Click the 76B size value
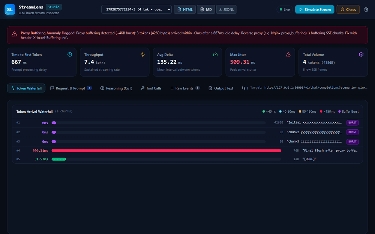 pos(296,151)
